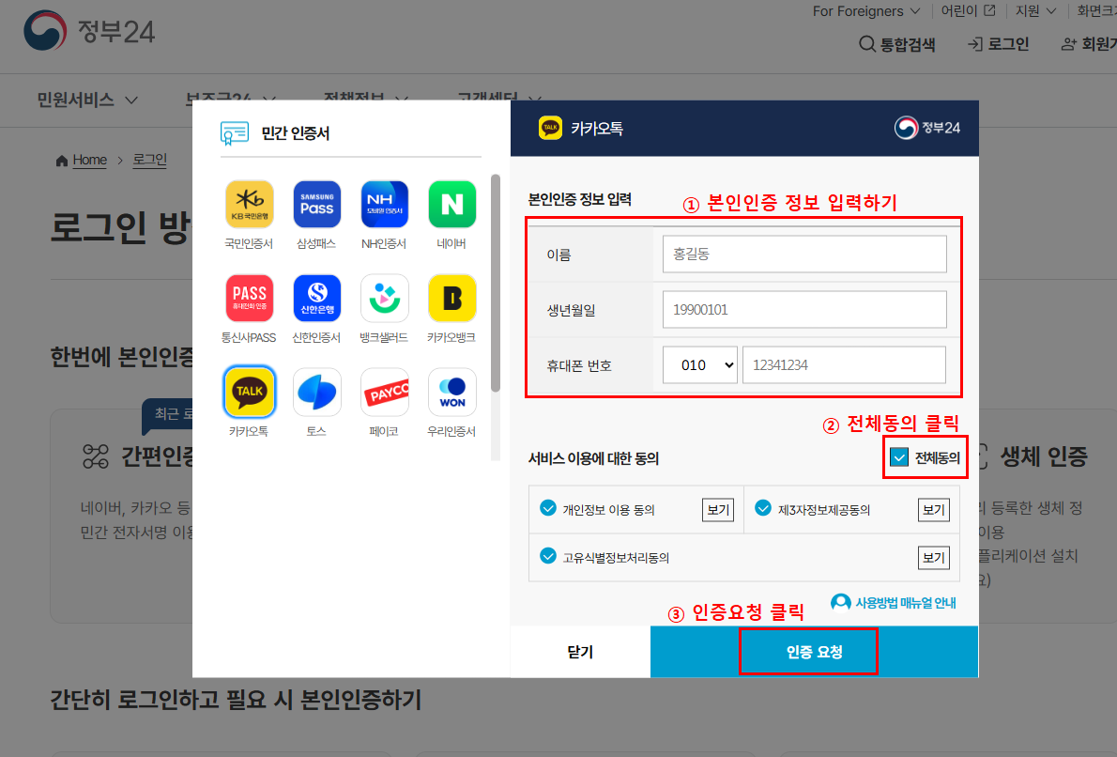Click the KakaoTalk icon in dialog header

pos(550,129)
